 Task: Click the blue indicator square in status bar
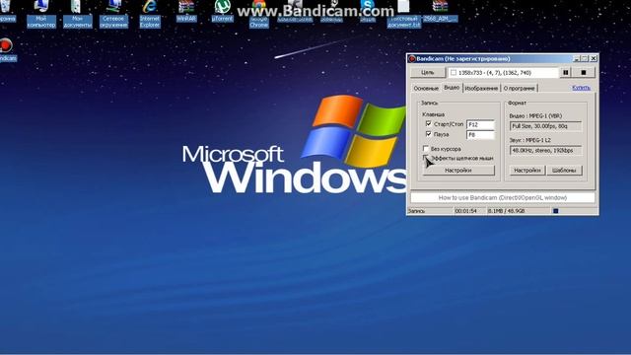point(556,211)
